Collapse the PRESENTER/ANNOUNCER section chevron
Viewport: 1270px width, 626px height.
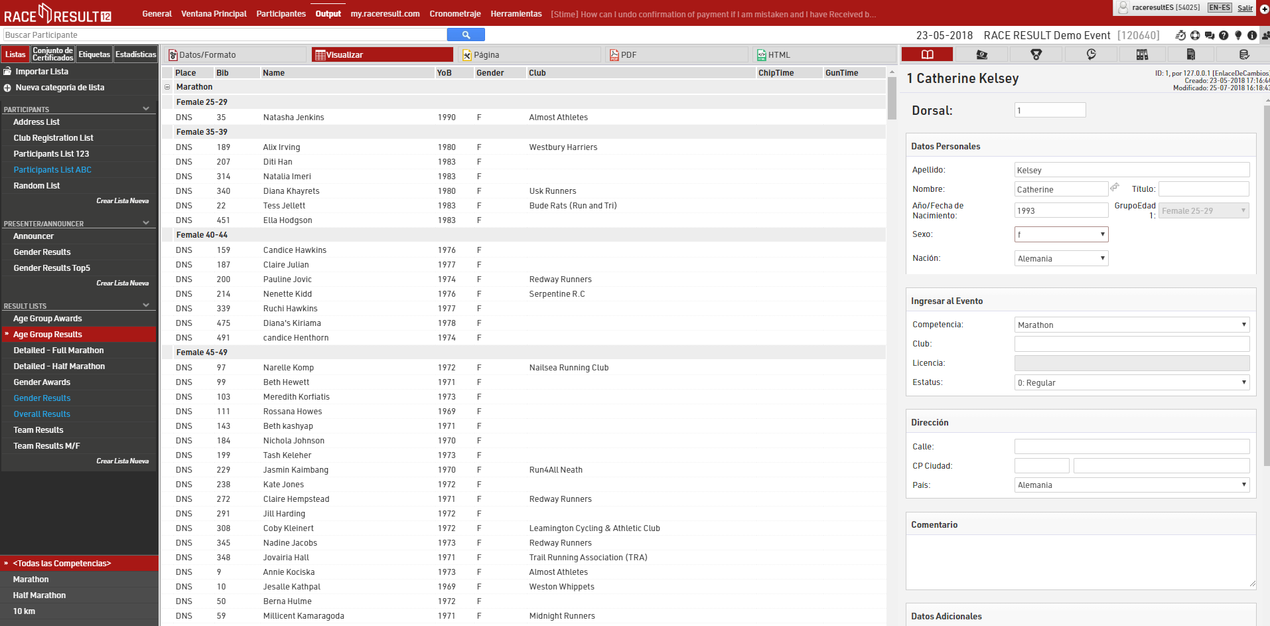146,222
